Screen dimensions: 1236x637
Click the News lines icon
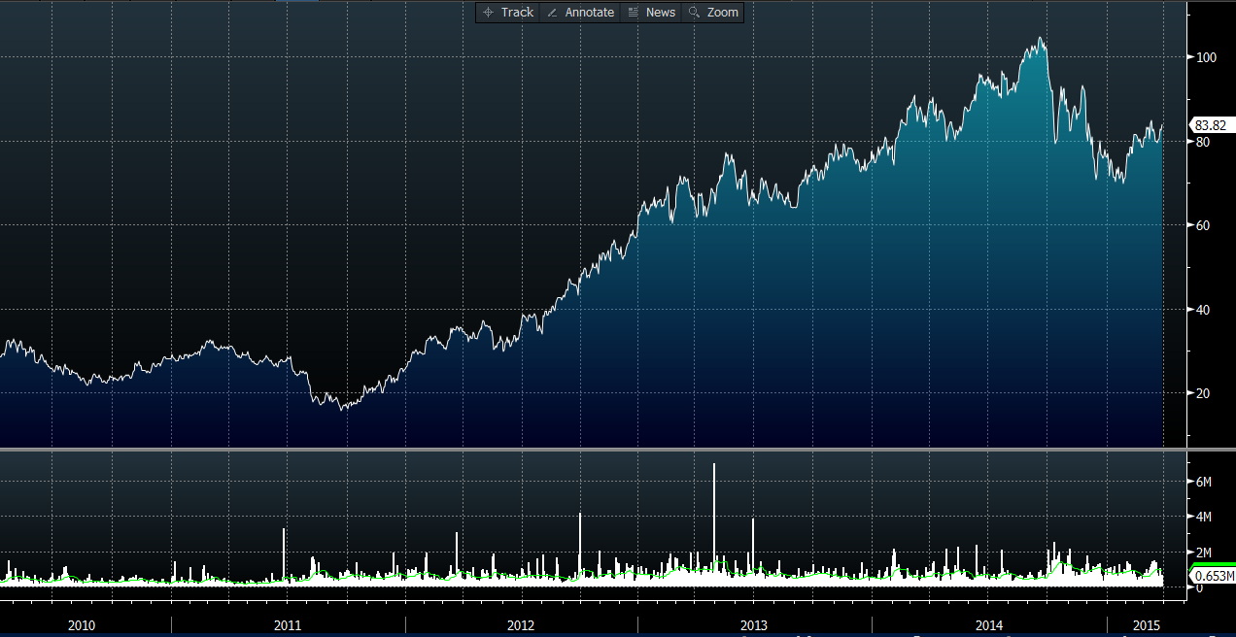pyautogui.click(x=634, y=13)
